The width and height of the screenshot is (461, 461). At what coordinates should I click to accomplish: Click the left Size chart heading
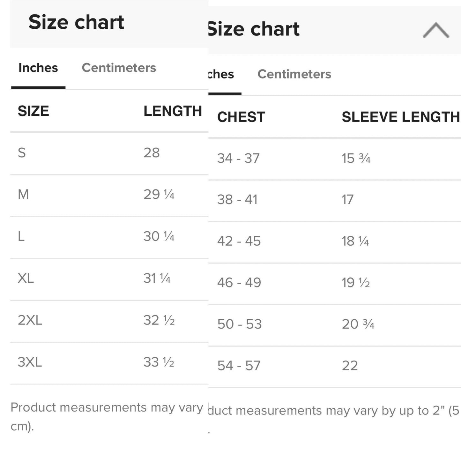(x=76, y=22)
